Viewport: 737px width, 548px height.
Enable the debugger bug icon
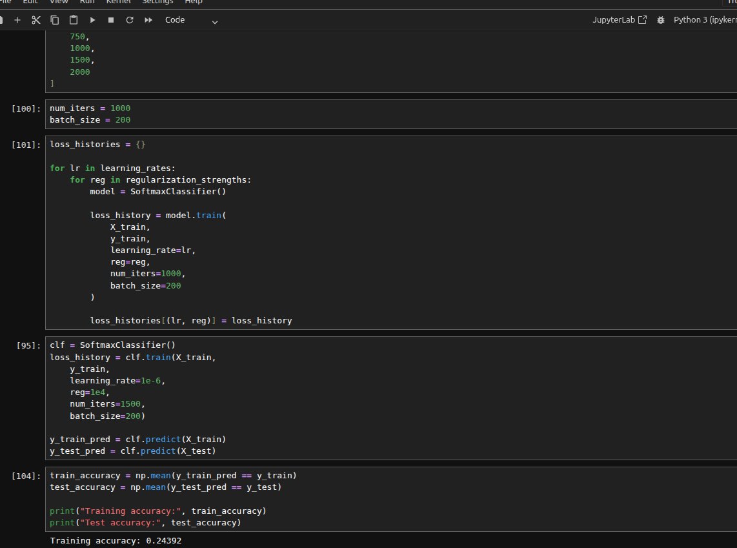click(660, 20)
